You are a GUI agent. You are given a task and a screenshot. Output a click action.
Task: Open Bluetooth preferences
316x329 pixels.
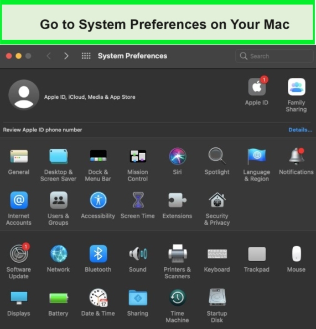click(99, 254)
